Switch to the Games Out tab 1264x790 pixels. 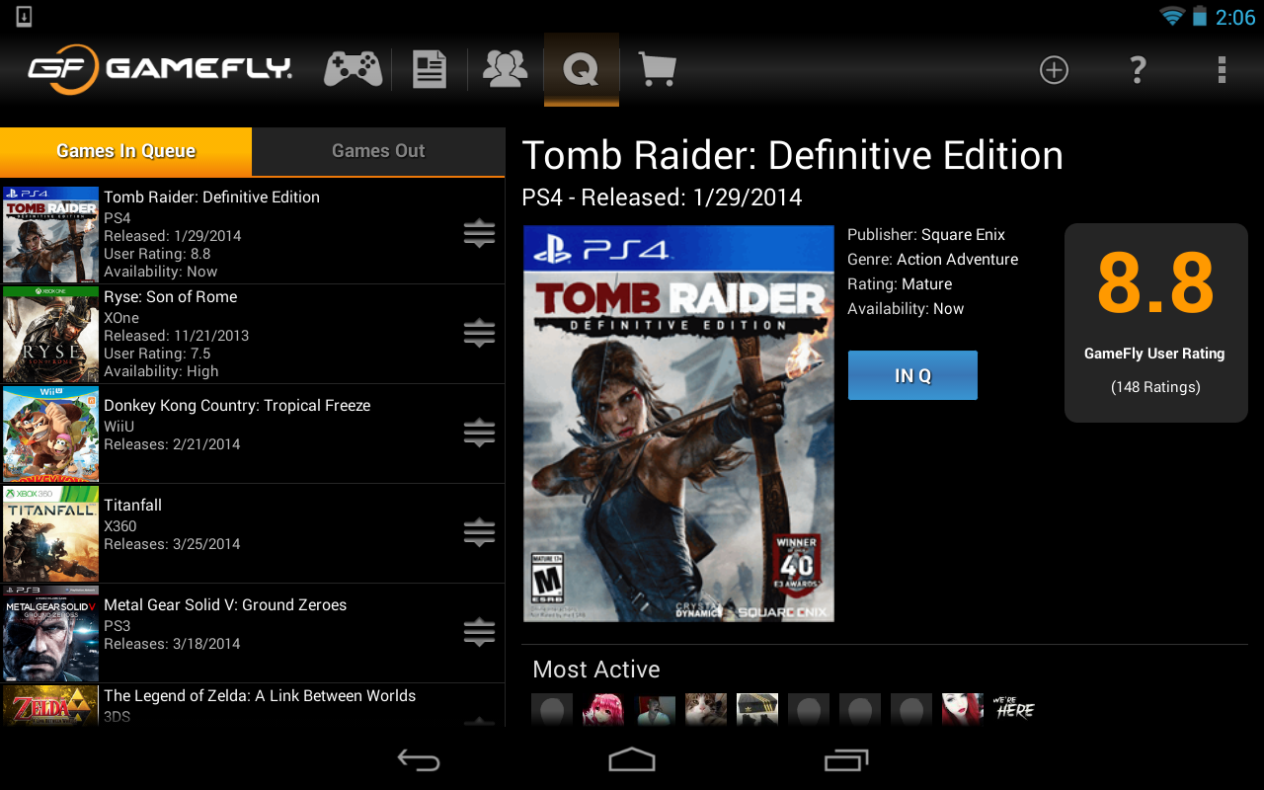pos(378,151)
